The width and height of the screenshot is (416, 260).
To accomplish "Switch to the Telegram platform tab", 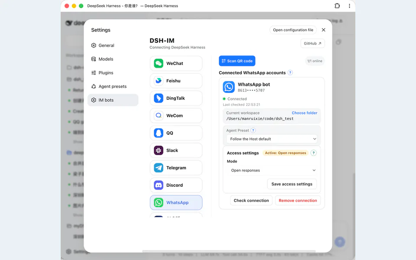I will (x=176, y=168).
